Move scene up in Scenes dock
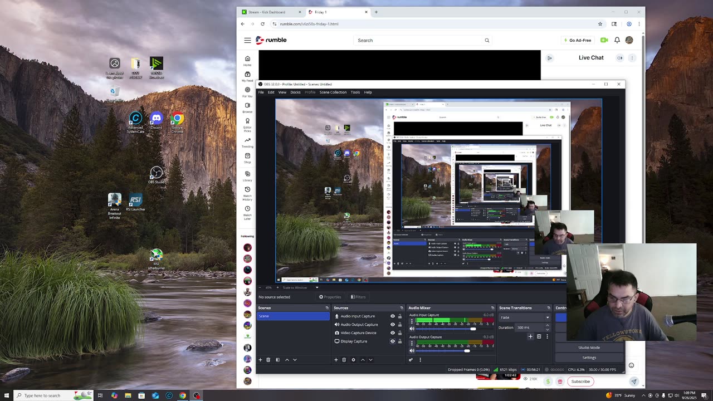 pos(287,360)
